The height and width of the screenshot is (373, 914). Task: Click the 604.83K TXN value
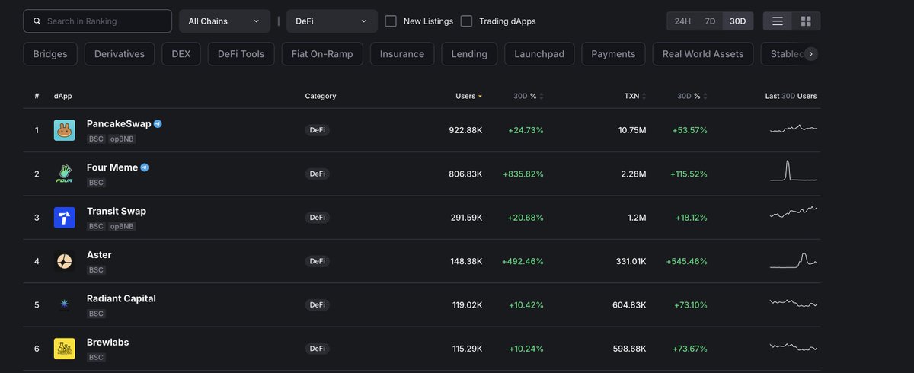point(629,305)
